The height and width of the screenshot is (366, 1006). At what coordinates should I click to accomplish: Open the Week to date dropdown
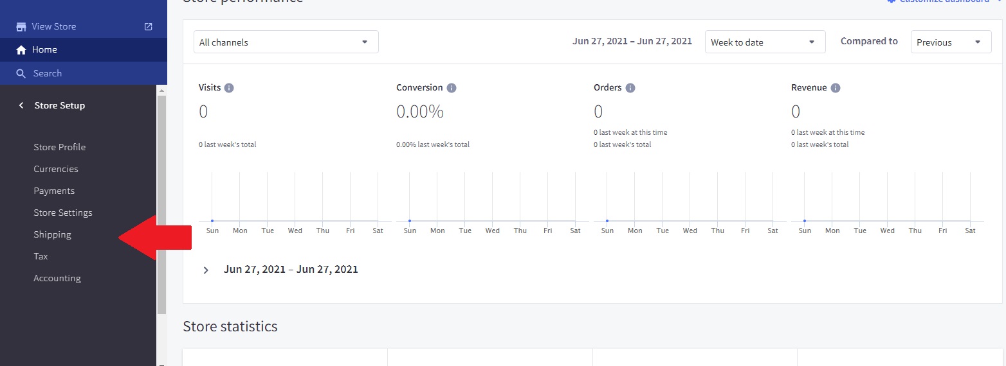coord(765,42)
